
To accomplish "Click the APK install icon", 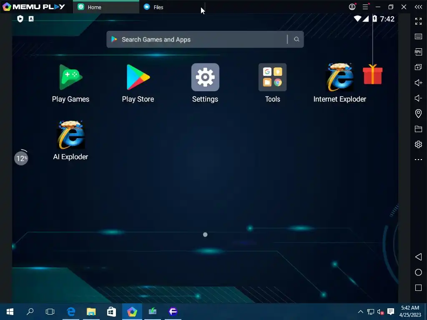I will click(418, 52).
